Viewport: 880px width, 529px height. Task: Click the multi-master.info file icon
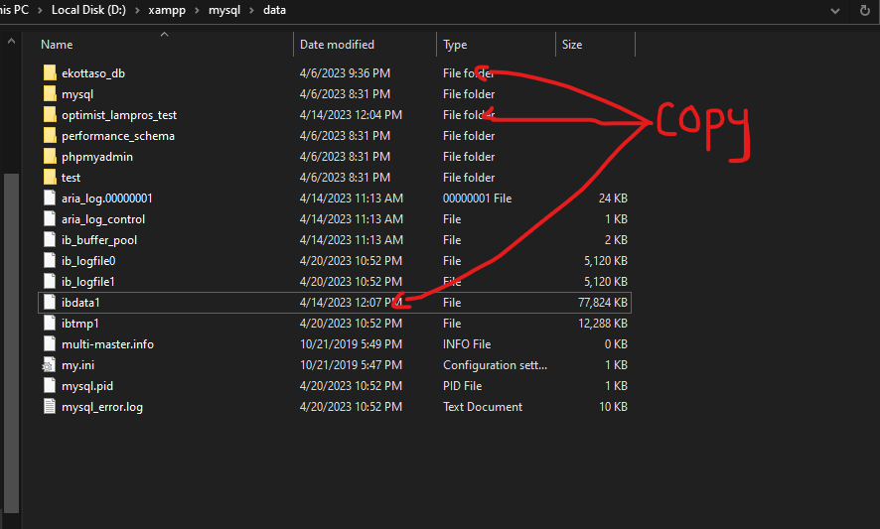point(50,343)
